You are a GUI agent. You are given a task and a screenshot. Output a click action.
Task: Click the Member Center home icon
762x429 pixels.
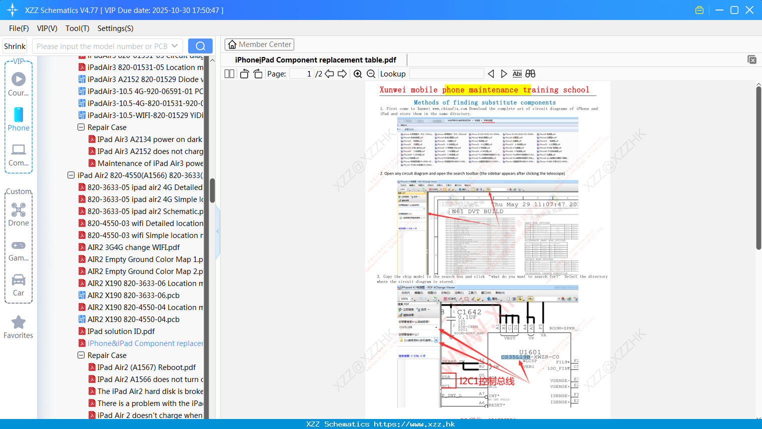tap(232, 44)
